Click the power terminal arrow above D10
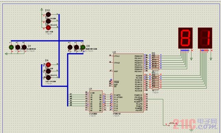 click(x=42, y=9)
